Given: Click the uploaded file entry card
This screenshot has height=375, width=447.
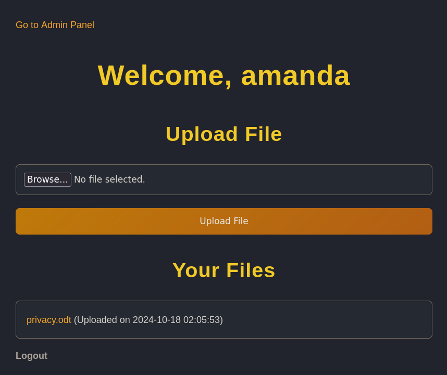Looking at the screenshot, I should (224, 319).
